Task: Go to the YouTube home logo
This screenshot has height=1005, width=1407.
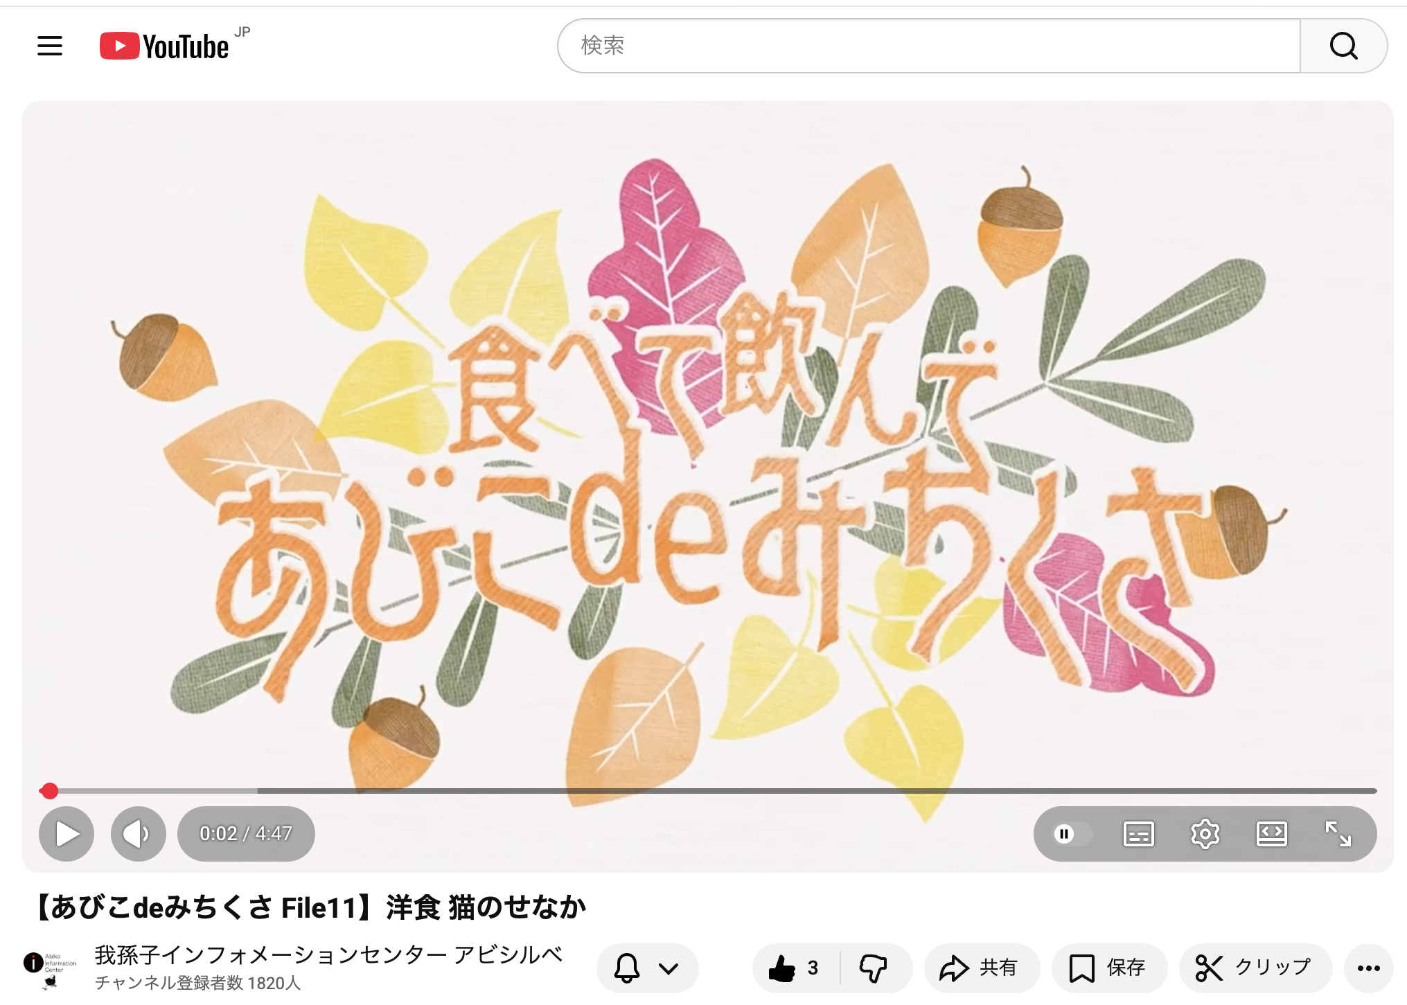Action: coord(165,46)
